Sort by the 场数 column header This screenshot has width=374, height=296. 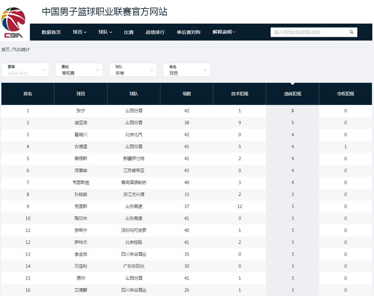coord(187,94)
